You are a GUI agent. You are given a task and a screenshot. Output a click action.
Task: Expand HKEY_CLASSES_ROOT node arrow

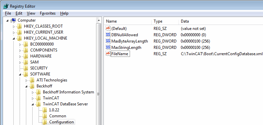(x=14, y=27)
